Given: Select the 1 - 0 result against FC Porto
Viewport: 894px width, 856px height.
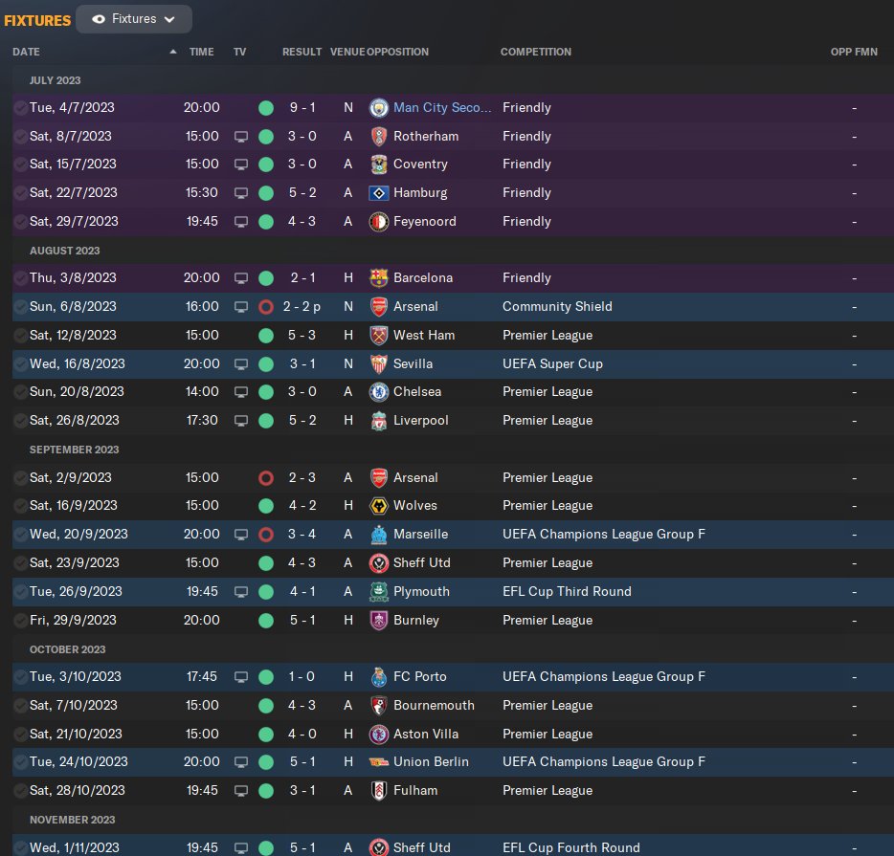Looking at the screenshot, I should pos(302,676).
